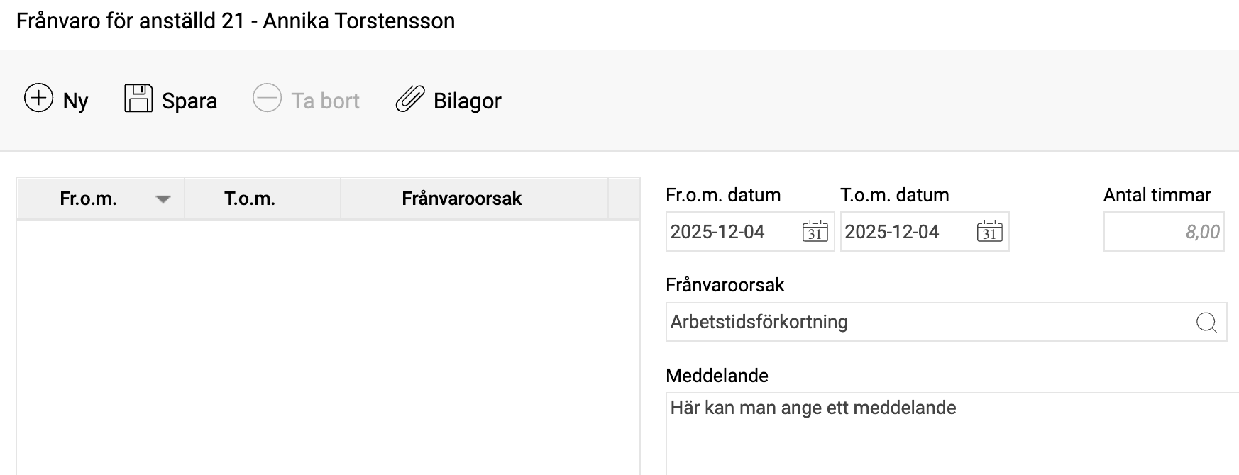Click the Fr.o.m. column header text
Screen dimensions: 1239x475
point(88,199)
